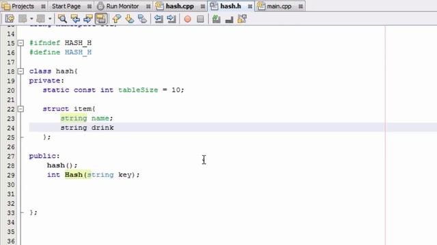Toggle bookmark on current line
437x245 pixels.
pyautogui.click(x=143, y=19)
